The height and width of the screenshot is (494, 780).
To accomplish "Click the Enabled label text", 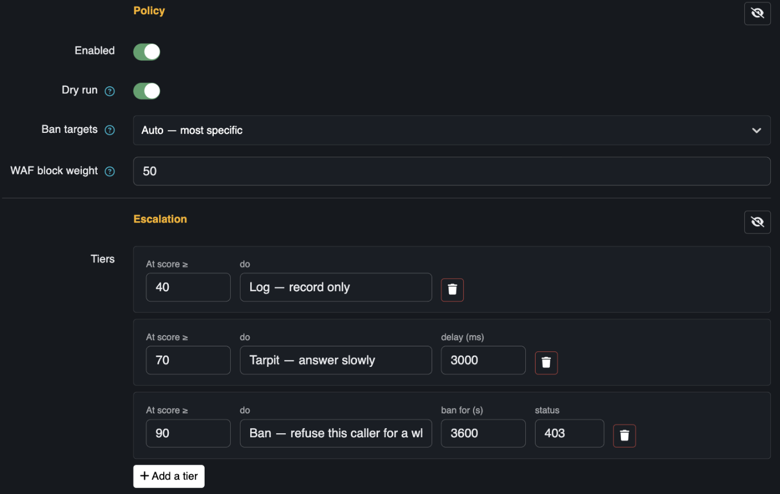I will 94,51.
